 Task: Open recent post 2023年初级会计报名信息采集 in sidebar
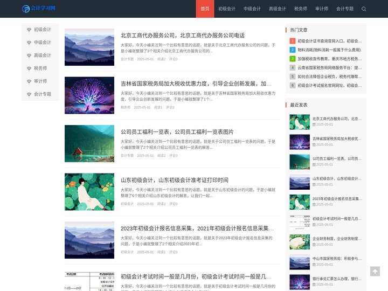[337, 199]
